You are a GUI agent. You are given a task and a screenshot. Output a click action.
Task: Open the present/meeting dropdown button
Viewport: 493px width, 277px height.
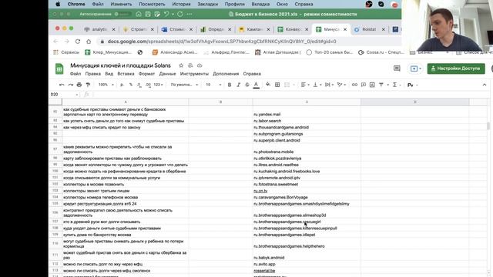coord(416,68)
